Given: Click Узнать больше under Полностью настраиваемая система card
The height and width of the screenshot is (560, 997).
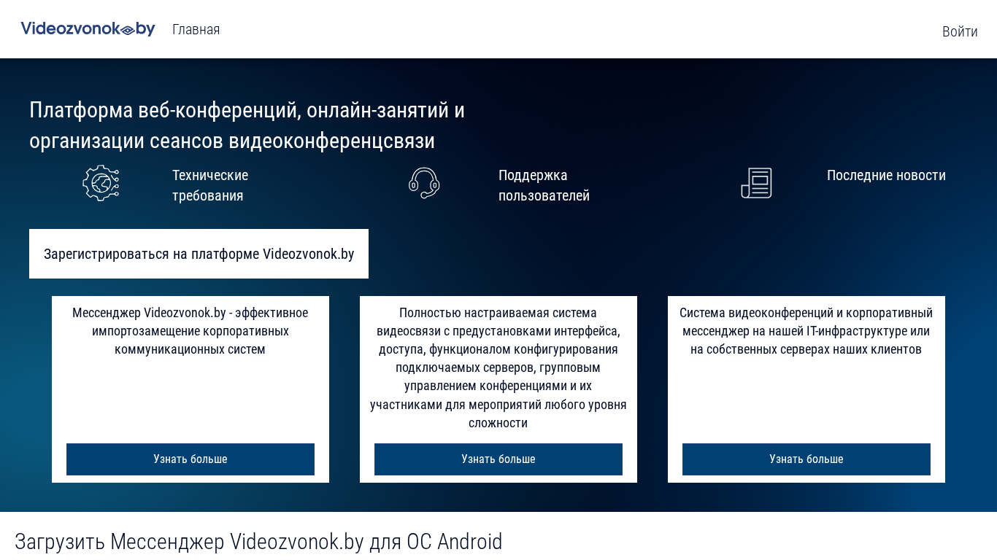Looking at the screenshot, I should [498, 459].
